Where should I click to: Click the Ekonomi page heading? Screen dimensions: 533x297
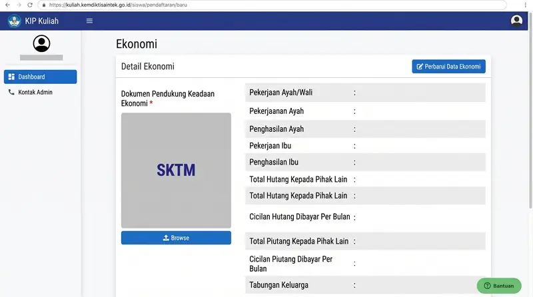pos(137,44)
